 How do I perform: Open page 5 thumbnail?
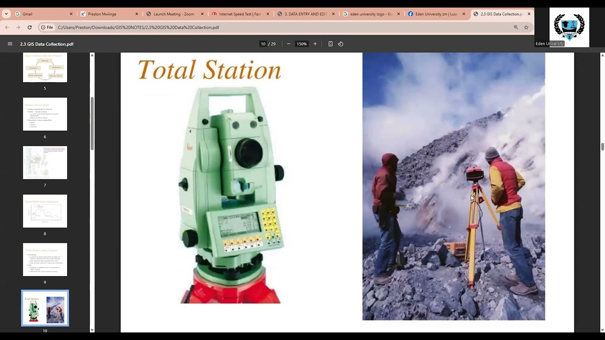tap(45, 68)
